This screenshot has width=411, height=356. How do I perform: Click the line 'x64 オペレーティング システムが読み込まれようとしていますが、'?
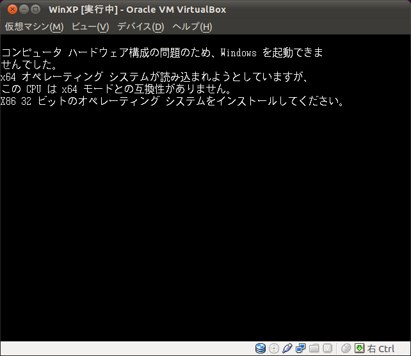pos(154,77)
